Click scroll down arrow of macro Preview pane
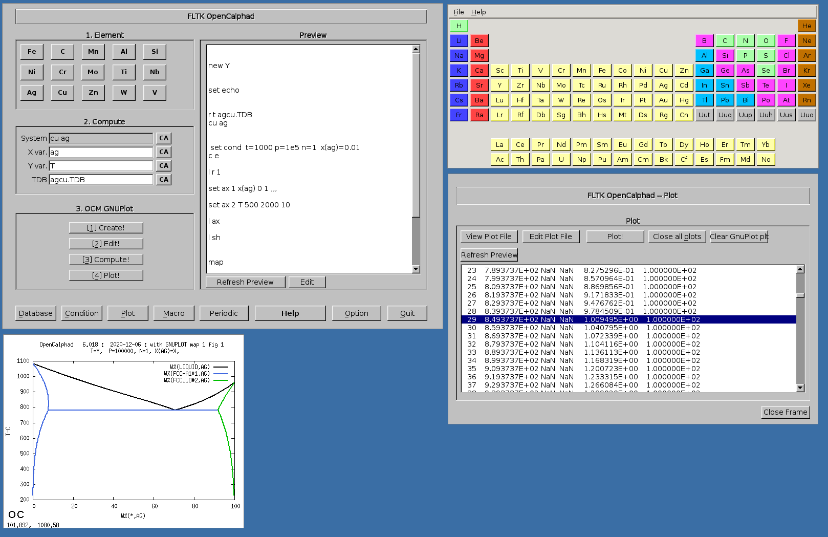This screenshot has width=828, height=537. pos(416,269)
